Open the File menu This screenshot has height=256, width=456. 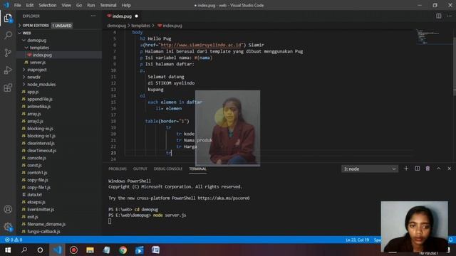(x=17, y=5)
